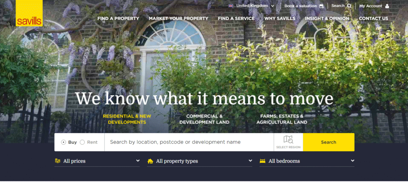The height and width of the screenshot is (193, 408).
Task: Open the Find a Property menu
Action: [x=118, y=18]
